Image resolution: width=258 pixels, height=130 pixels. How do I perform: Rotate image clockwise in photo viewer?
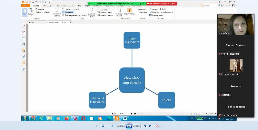[150, 126]
